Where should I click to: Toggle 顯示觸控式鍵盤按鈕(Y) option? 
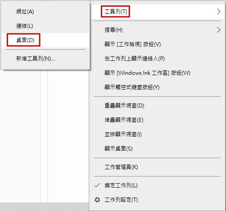[157, 87]
